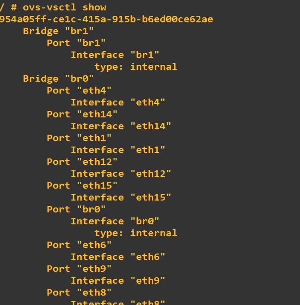Click the Bridge "br1" line

click(59, 31)
